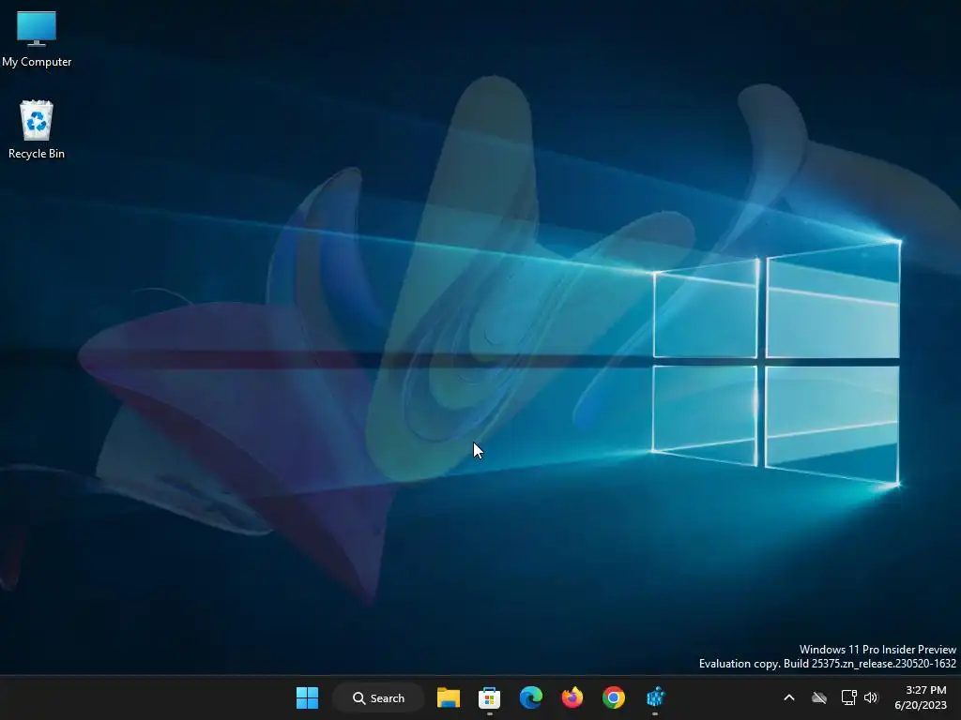Launch Microsoft Edge from the taskbar
The height and width of the screenshot is (720, 961).
click(531, 697)
